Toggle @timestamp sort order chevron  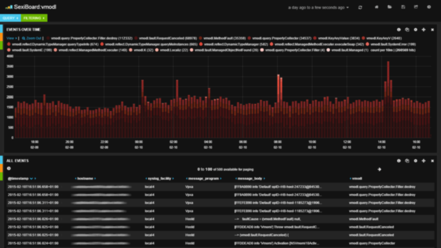(31, 179)
